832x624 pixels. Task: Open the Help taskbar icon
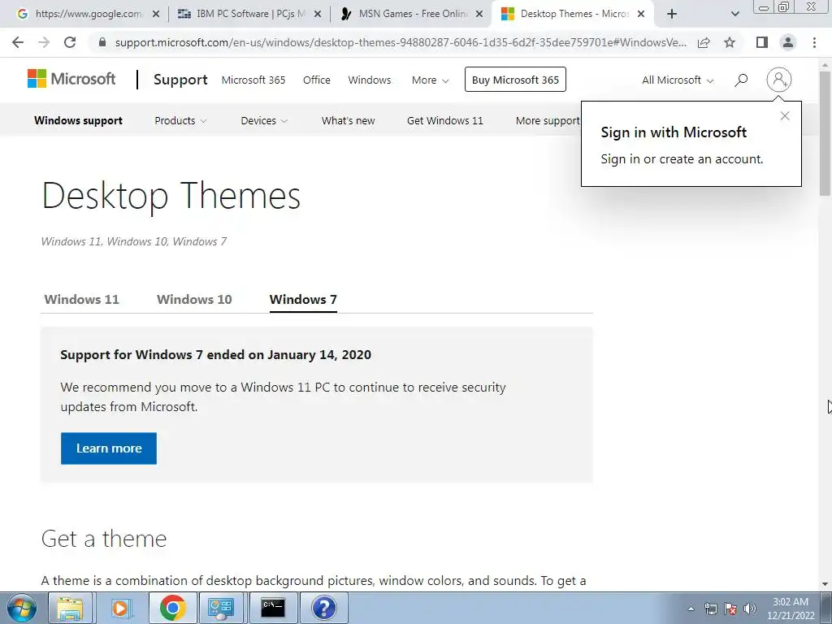[x=323, y=608]
